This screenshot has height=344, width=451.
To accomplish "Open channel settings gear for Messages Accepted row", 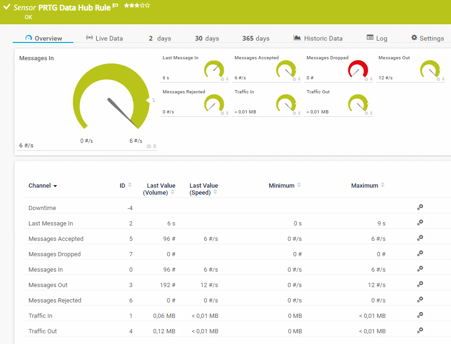I will coord(420,238).
